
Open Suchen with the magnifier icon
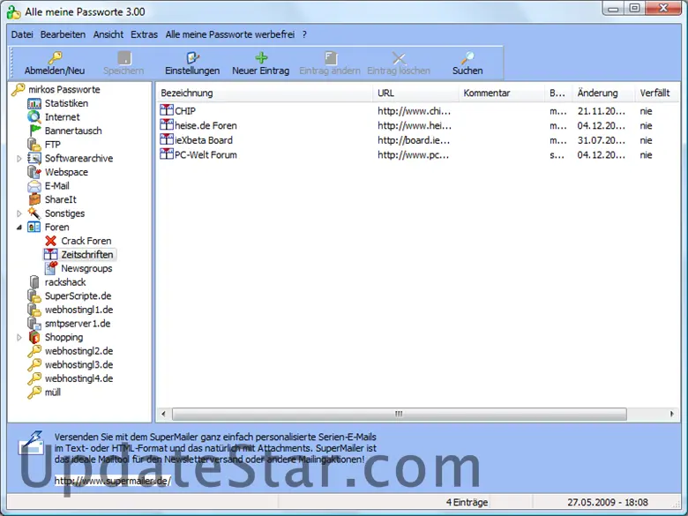click(467, 57)
